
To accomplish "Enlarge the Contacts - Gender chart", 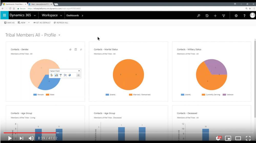I will pyautogui.click(x=81, y=49).
